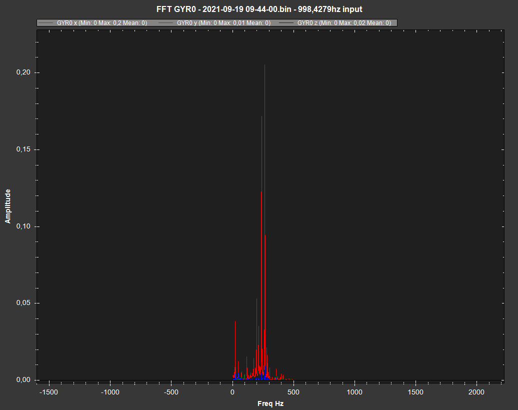Click the 0,00 amplitude axis value

[x=23, y=380]
